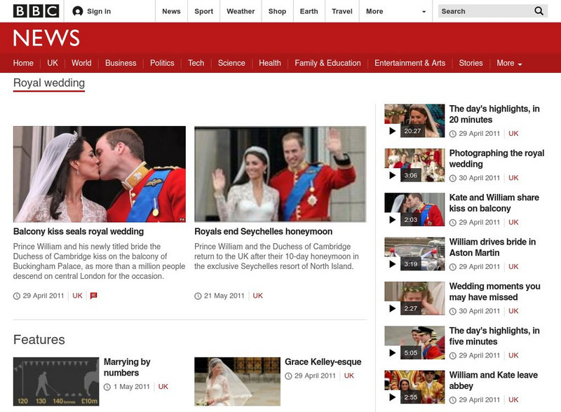Open the Marrying by numbers thumbnail
The height and width of the screenshot is (412, 561).
tap(55, 381)
